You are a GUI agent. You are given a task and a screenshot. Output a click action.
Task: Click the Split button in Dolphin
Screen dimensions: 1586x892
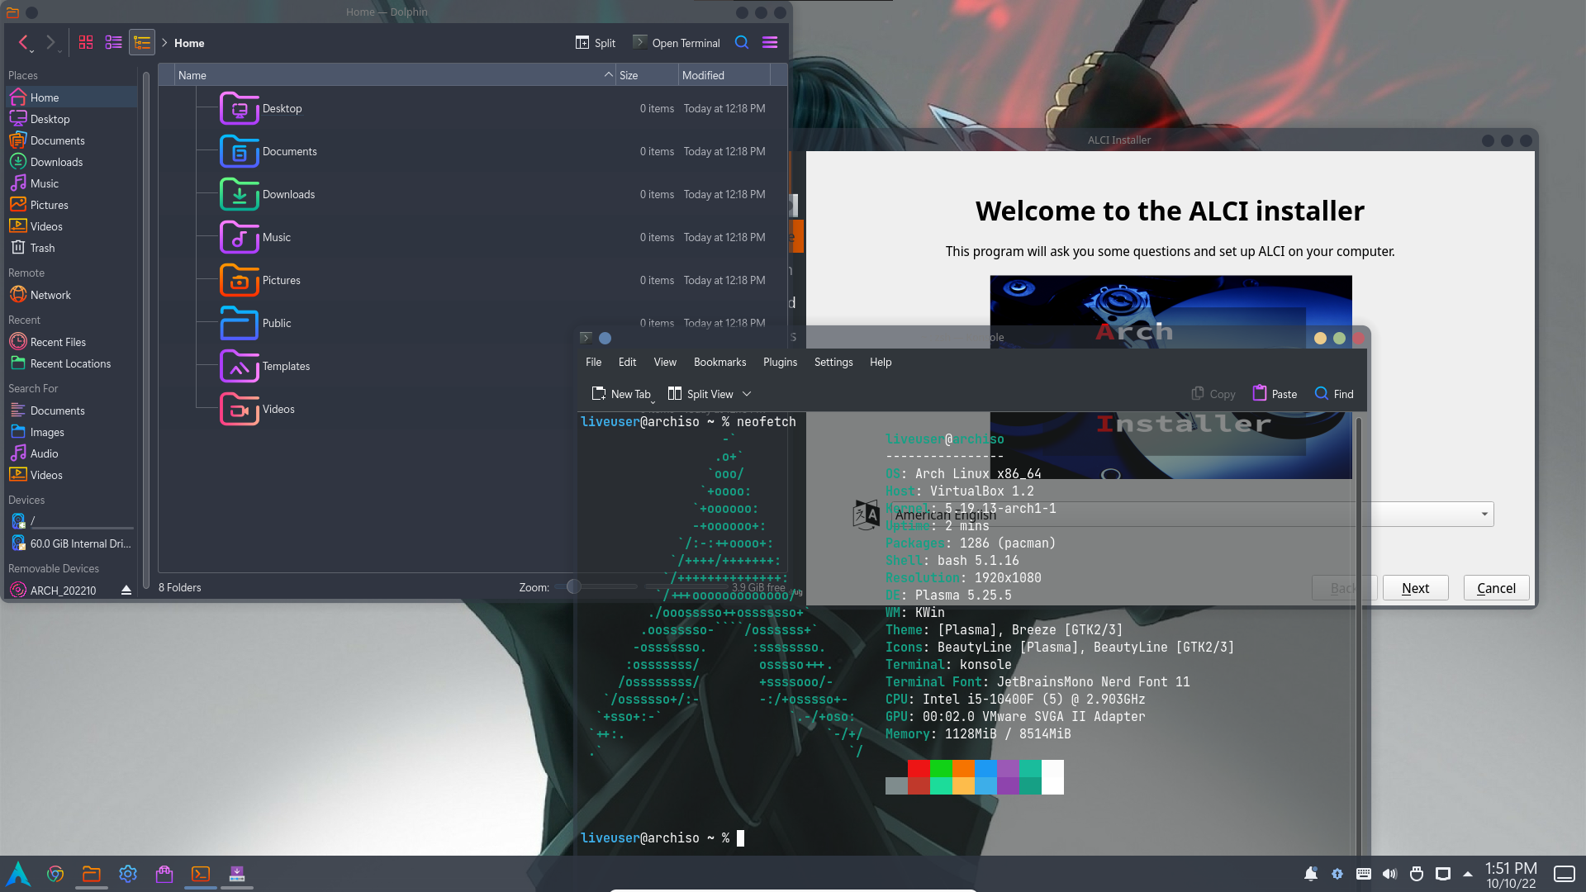596,43
